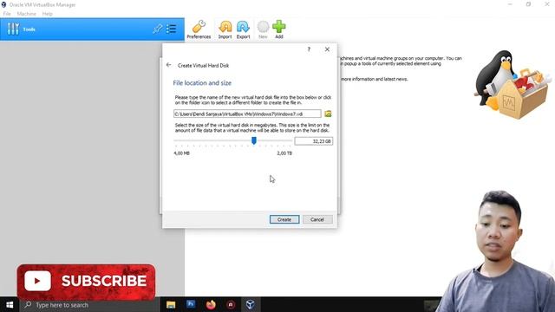Close the Create Virtual Hard Disk dialog
The width and height of the screenshot is (555, 312).
pyautogui.click(x=328, y=49)
